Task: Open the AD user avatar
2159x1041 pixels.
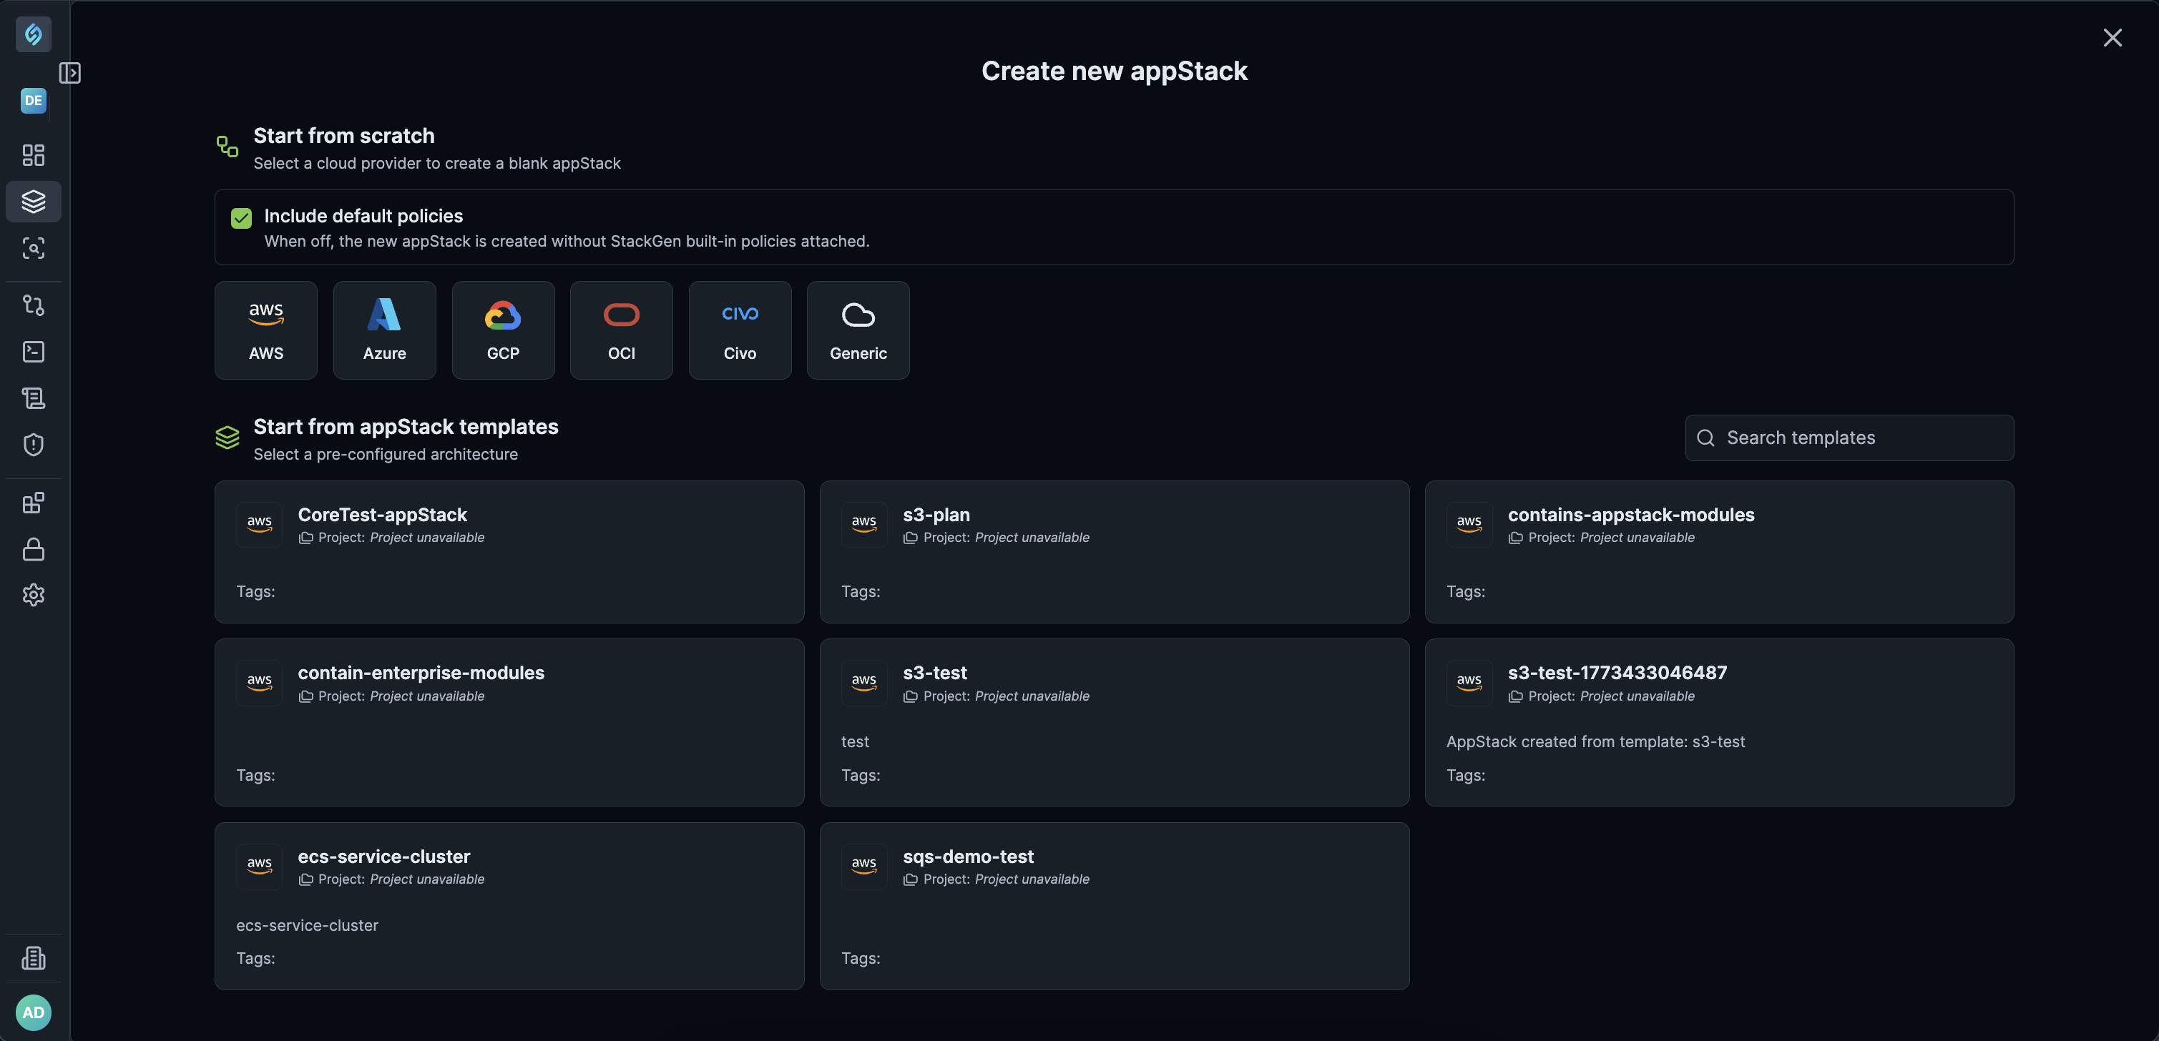Action: 34,1012
